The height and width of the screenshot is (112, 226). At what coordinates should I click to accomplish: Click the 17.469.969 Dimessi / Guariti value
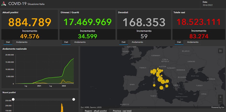coord(88,22)
